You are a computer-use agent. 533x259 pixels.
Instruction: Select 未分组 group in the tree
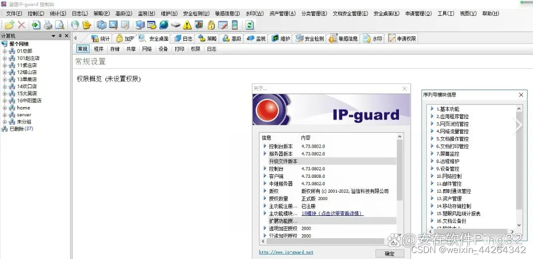click(24, 122)
